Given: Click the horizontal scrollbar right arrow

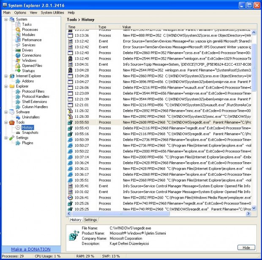Looking at the screenshot, I should (x=248, y=213).
